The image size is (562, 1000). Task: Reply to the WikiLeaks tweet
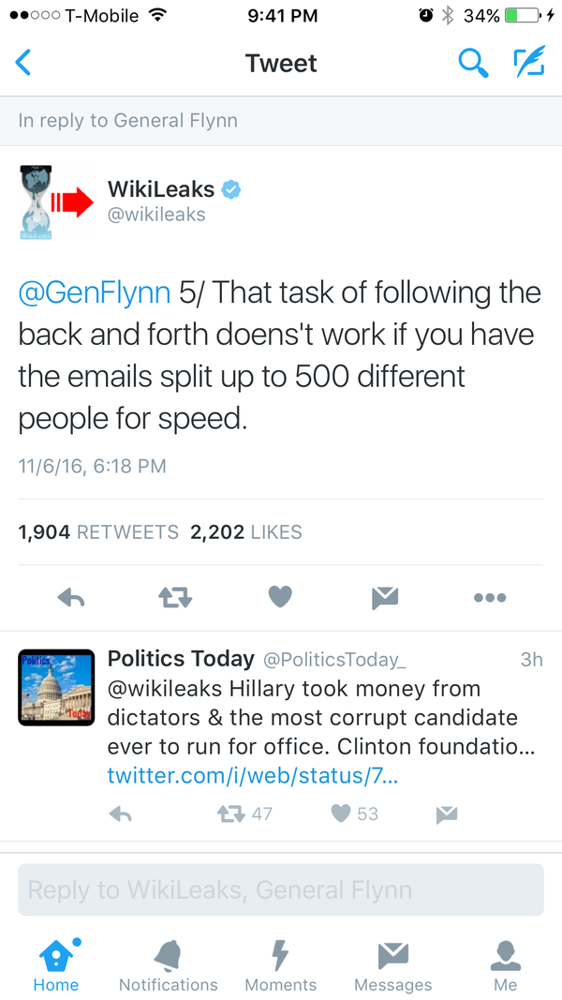click(71, 597)
